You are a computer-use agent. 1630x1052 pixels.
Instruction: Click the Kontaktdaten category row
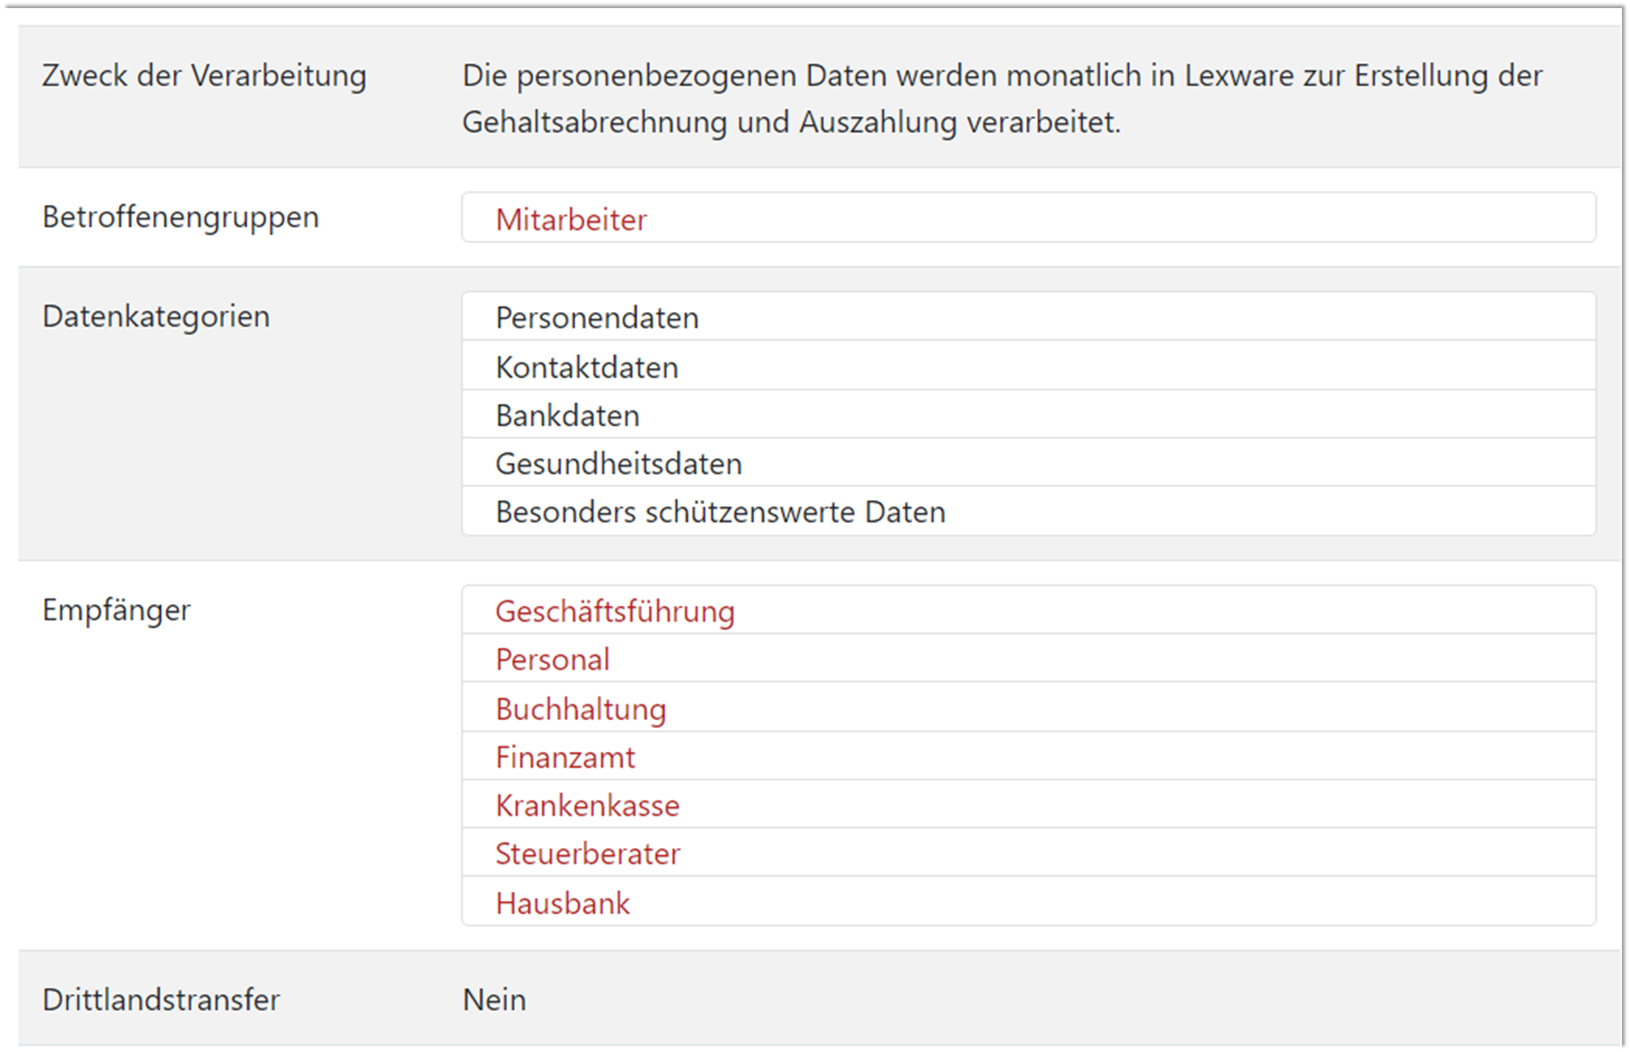pyautogui.click(x=587, y=367)
